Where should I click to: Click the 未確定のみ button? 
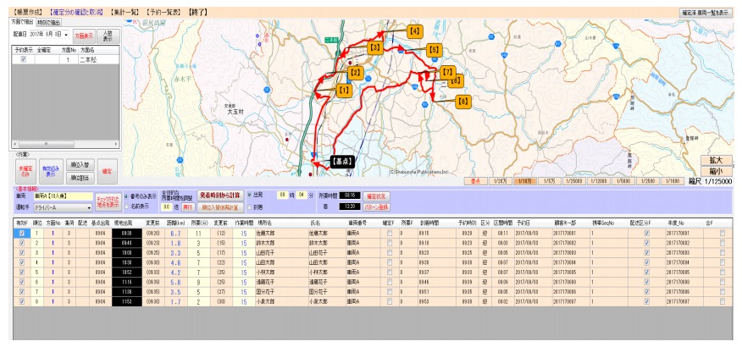(25, 171)
